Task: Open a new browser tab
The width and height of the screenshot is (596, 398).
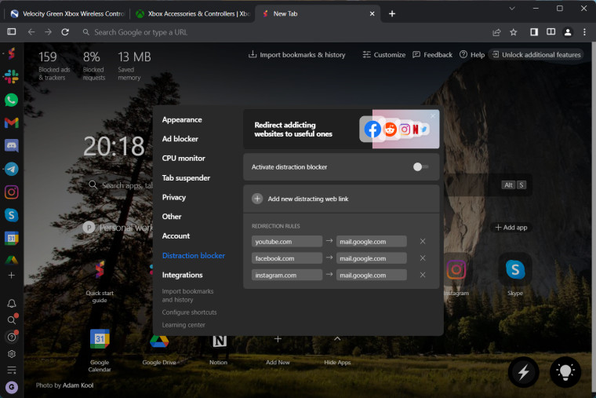Action: 392,13
